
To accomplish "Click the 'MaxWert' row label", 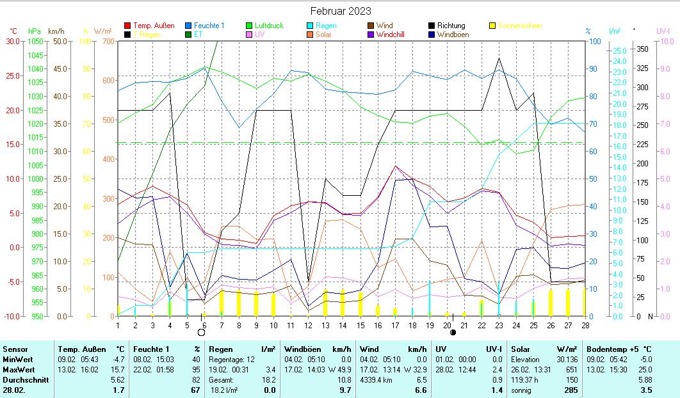I will [x=19, y=370].
